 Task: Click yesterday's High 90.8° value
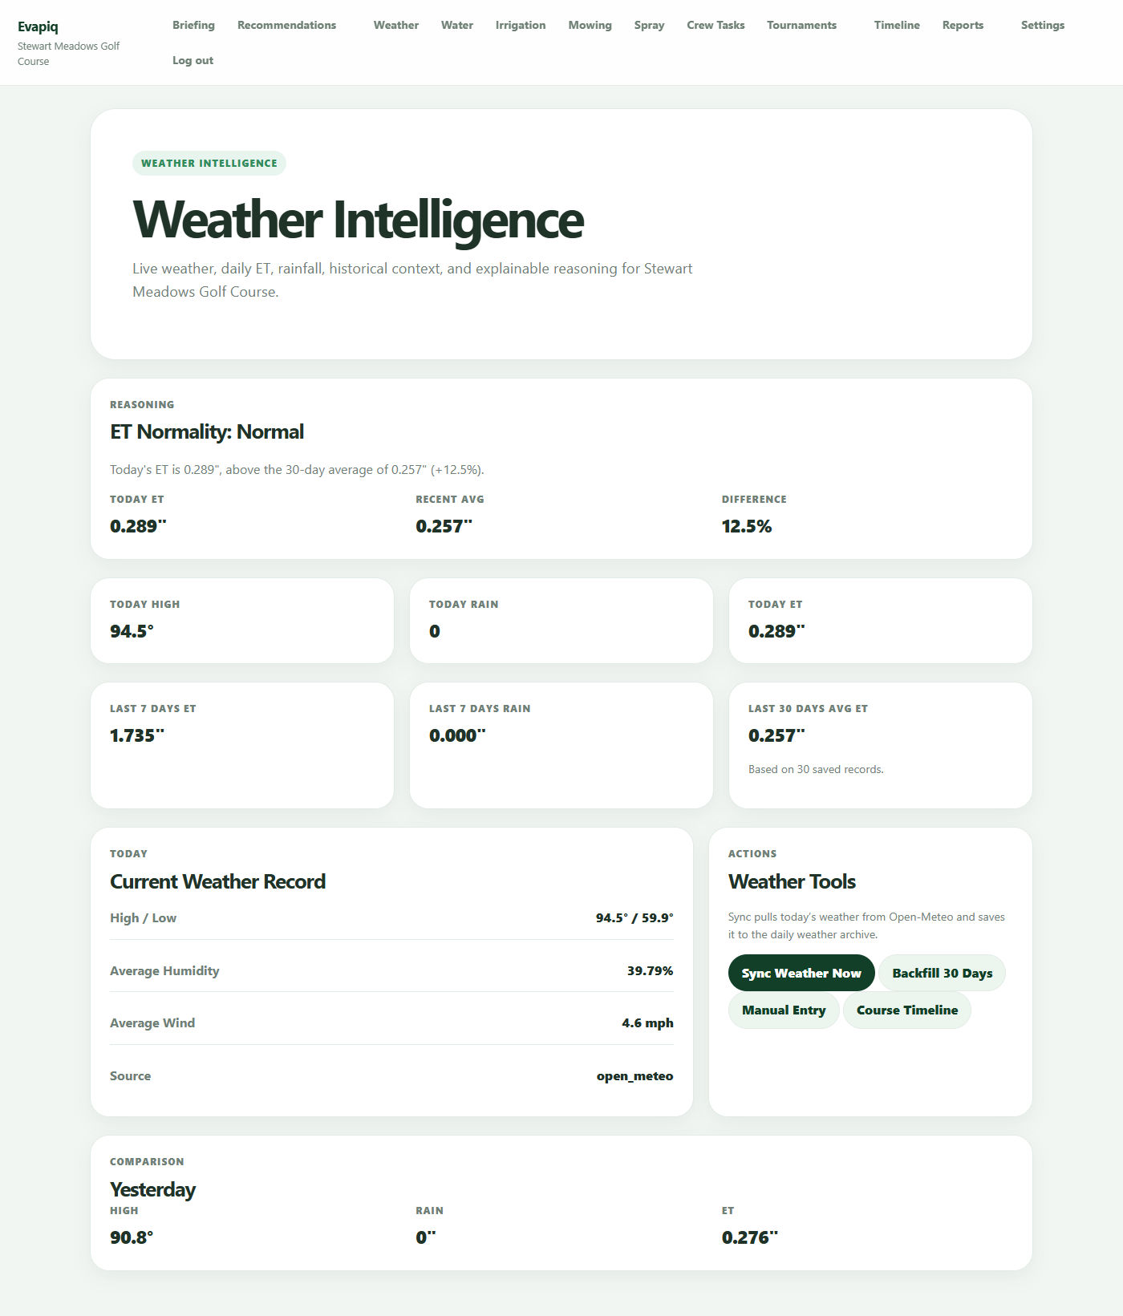pyautogui.click(x=132, y=1237)
